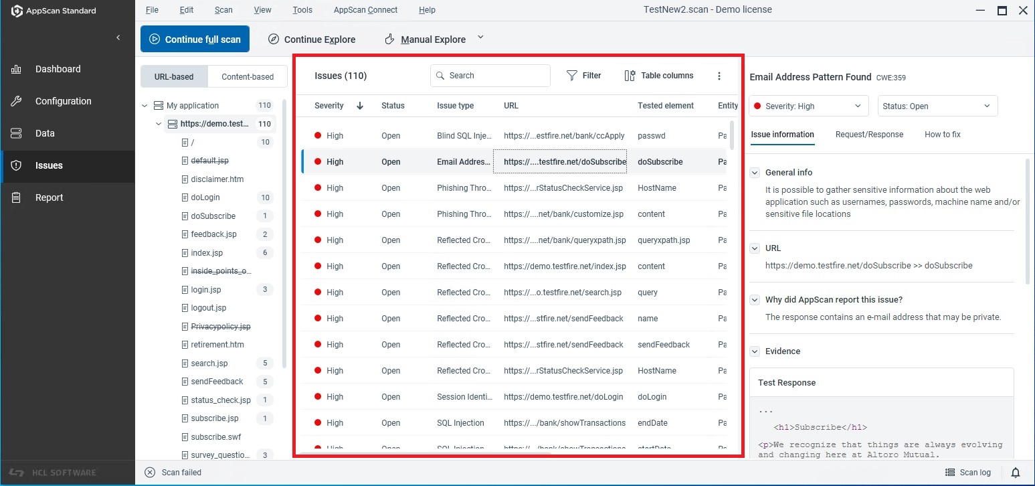Open the Status: Open dropdown

[x=937, y=106]
